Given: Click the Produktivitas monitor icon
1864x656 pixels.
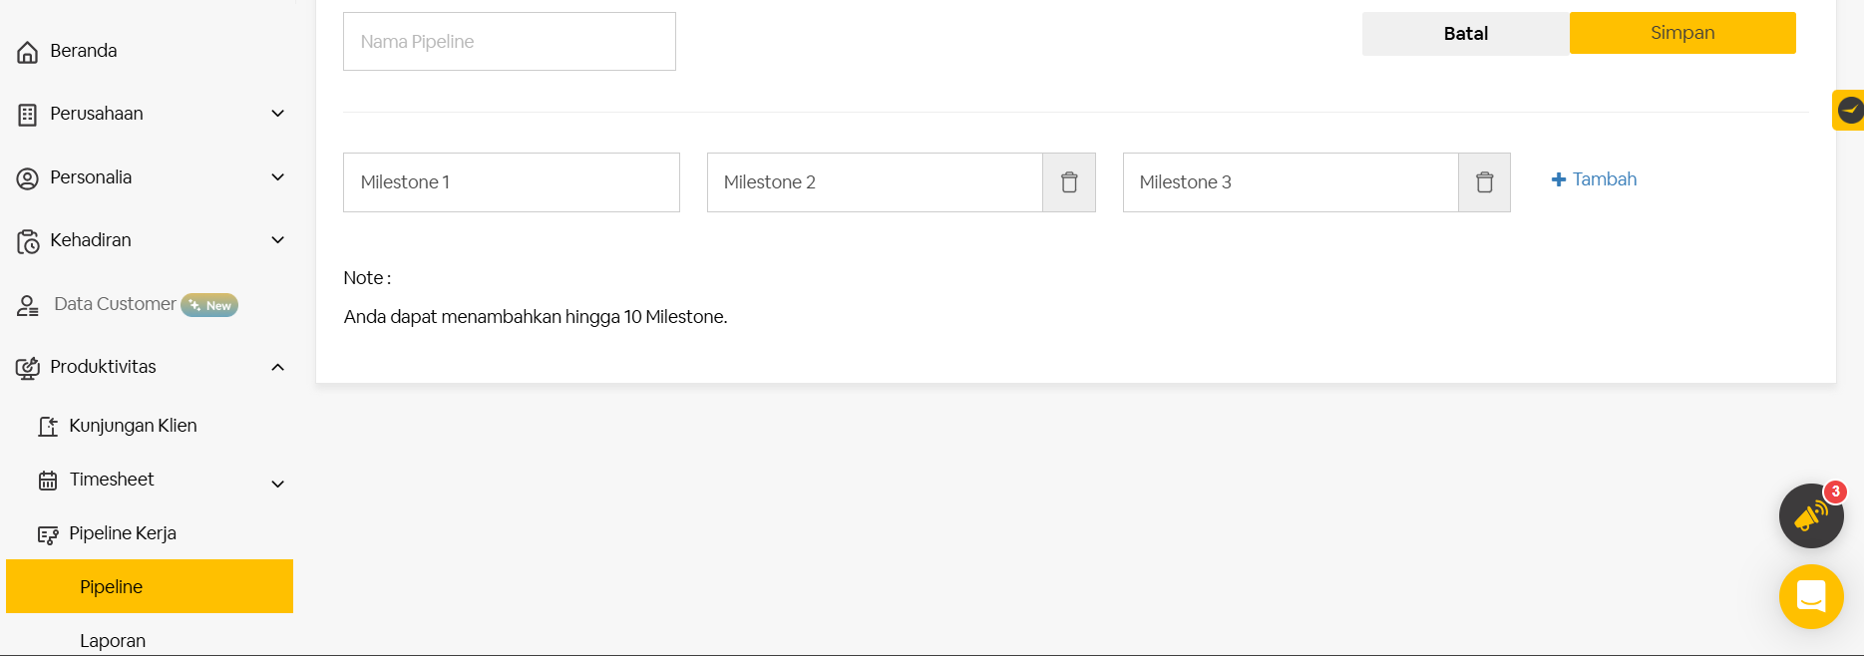Looking at the screenshot, I should 28,368.
